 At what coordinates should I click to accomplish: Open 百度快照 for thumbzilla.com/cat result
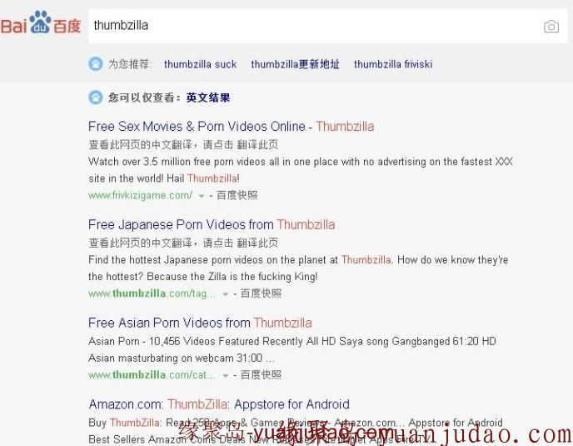[261, 375]
